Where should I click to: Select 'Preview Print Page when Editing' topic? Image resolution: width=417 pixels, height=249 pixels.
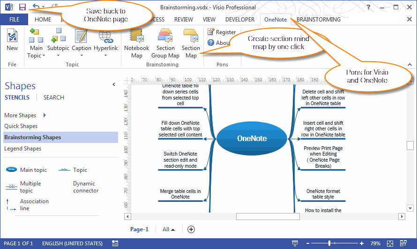[x=323, y=157]
